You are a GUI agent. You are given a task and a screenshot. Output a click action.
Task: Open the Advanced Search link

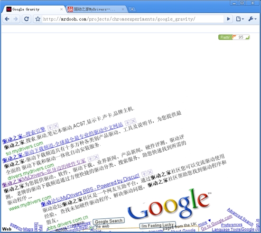pyautogui.click(x=241, y=217)
